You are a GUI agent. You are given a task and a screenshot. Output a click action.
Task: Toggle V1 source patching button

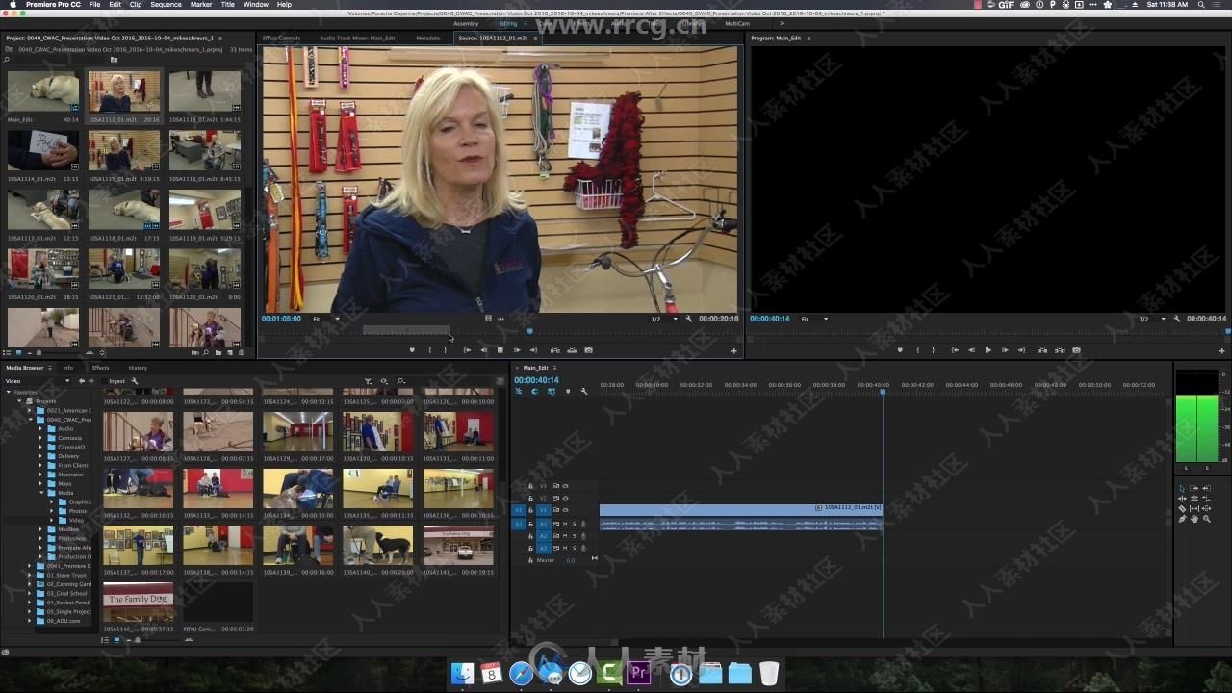click(519, 510)
